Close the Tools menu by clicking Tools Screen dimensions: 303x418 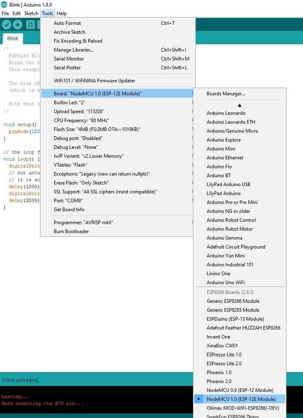pyautogui.click(x=47, y=13)
